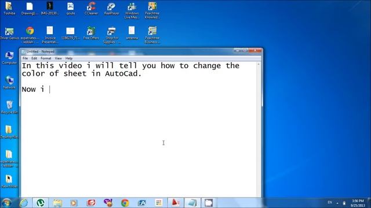Select the qoute file desktop icon

coord(71,9)
